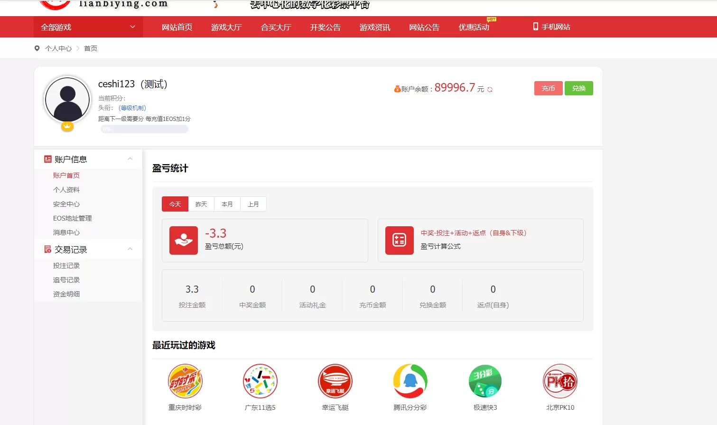Collapse the 交易记录 sidebar section
This screenshot has height=425, width=717.
tap(130, 249)
